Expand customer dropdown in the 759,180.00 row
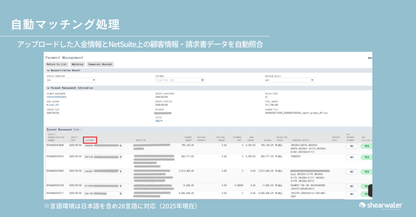416x217 pixels. (121, 146)
